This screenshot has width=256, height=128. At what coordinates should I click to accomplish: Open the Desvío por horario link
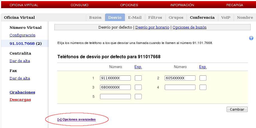[152, 27]
